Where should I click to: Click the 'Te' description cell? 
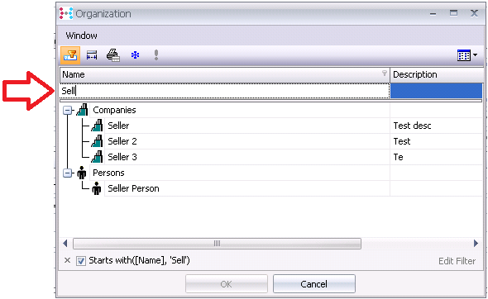pos(436,157)
